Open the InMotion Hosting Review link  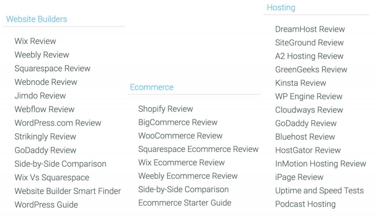321,164
